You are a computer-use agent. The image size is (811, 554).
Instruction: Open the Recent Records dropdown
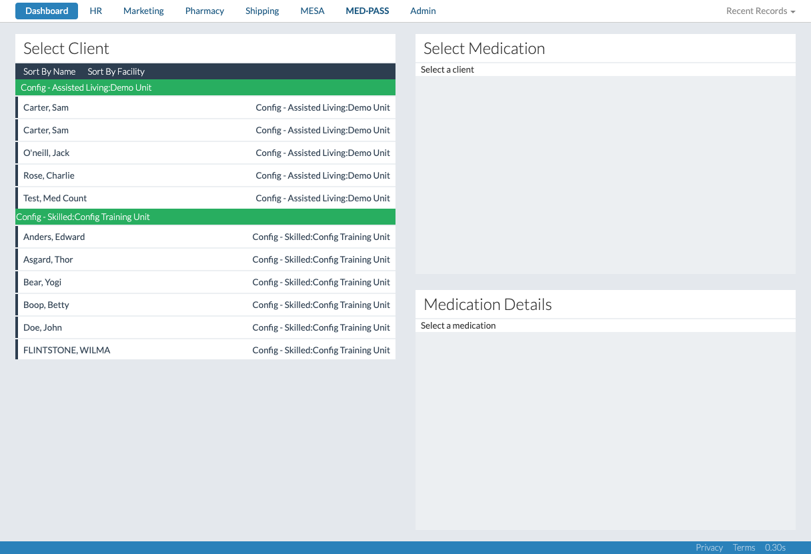(760, 11)
